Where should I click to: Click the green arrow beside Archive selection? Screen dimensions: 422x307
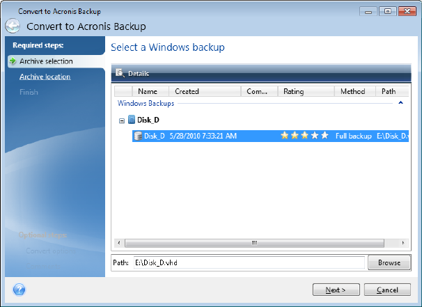13,61
